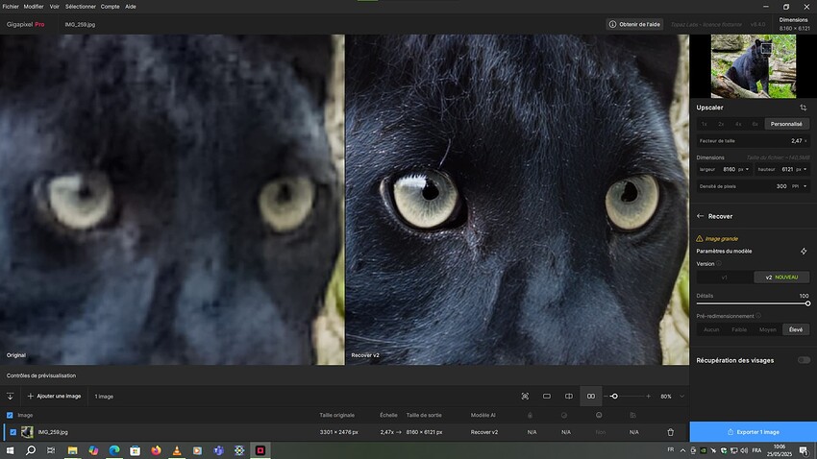This screenshot has height=459, width=817.
Task: Click the Détails slider handle
Action: pyautogui.click(x=807, y=303)
